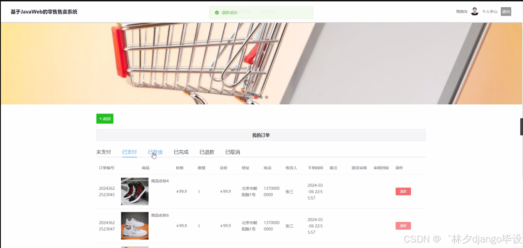
Task: Open the 购物车 shopping cart link
Action: click(x=462, y=12)
